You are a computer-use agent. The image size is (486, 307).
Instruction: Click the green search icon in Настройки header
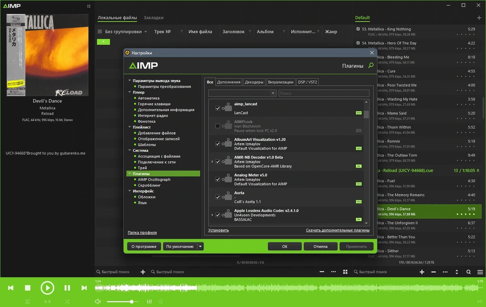371,65
